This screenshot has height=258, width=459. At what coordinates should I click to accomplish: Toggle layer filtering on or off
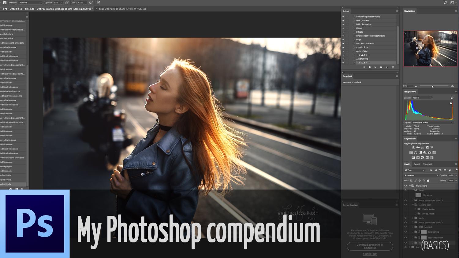click(457, 170)
